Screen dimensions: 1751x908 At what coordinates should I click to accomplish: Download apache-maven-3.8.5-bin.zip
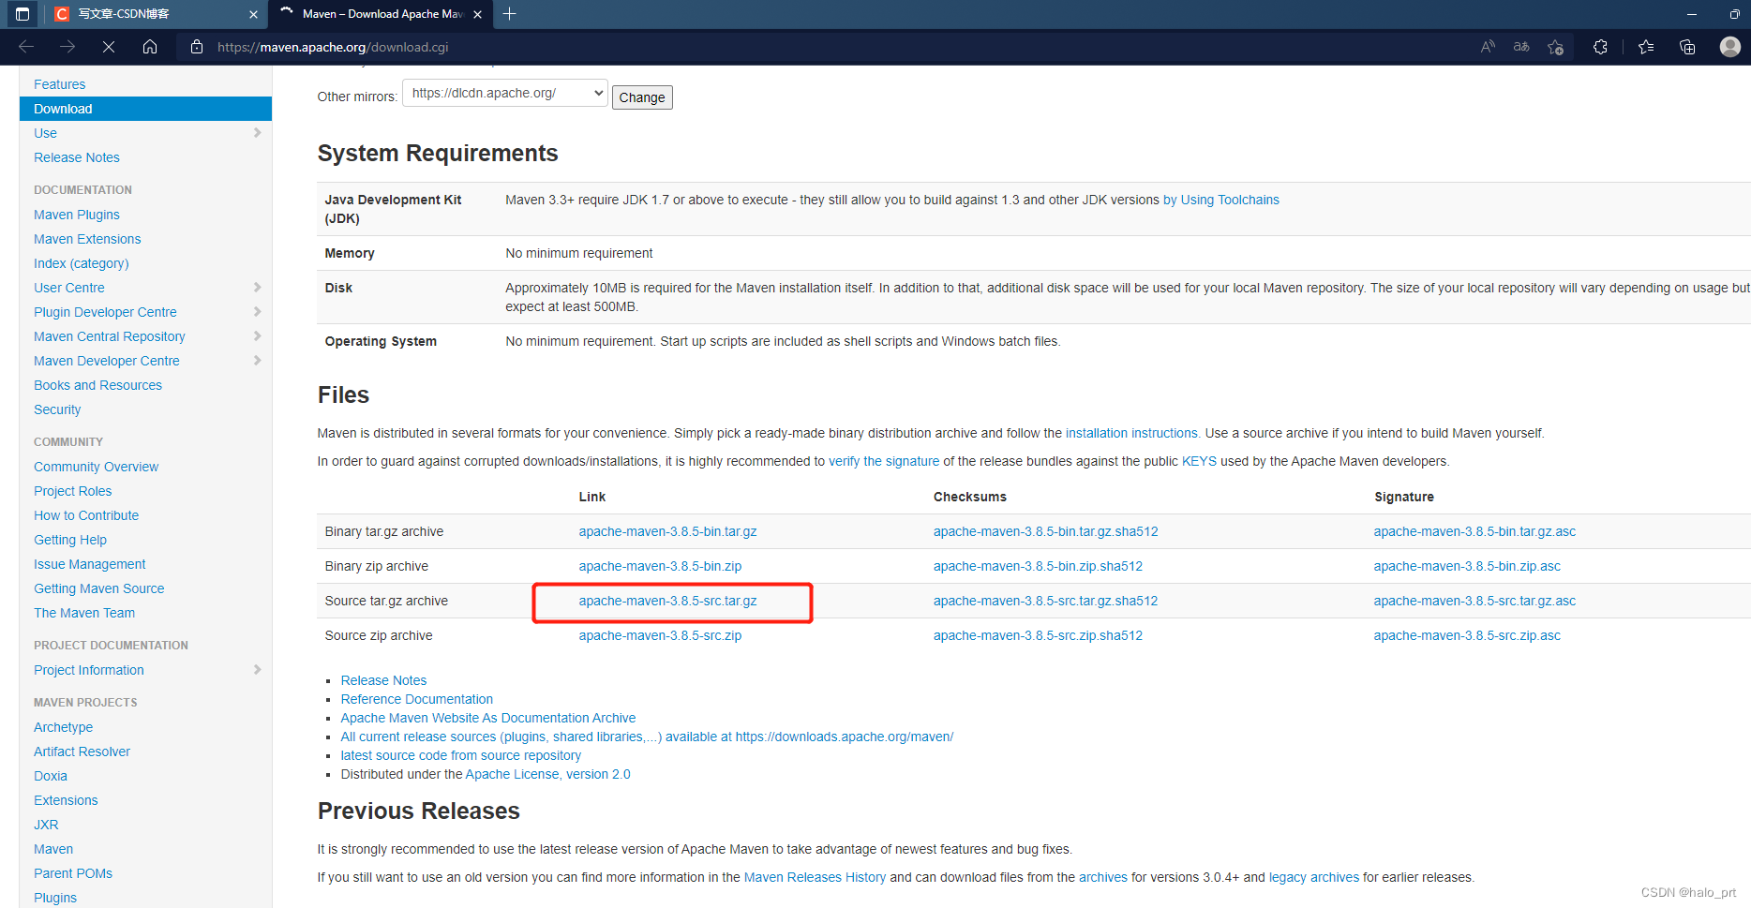tap(660, 566)
